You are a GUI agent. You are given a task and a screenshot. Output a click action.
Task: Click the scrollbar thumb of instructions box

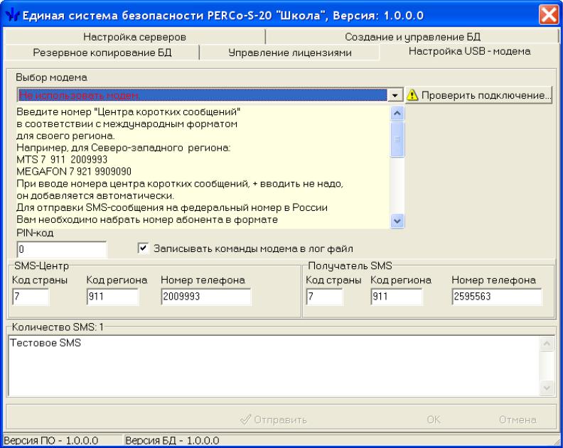pos(397,139)
